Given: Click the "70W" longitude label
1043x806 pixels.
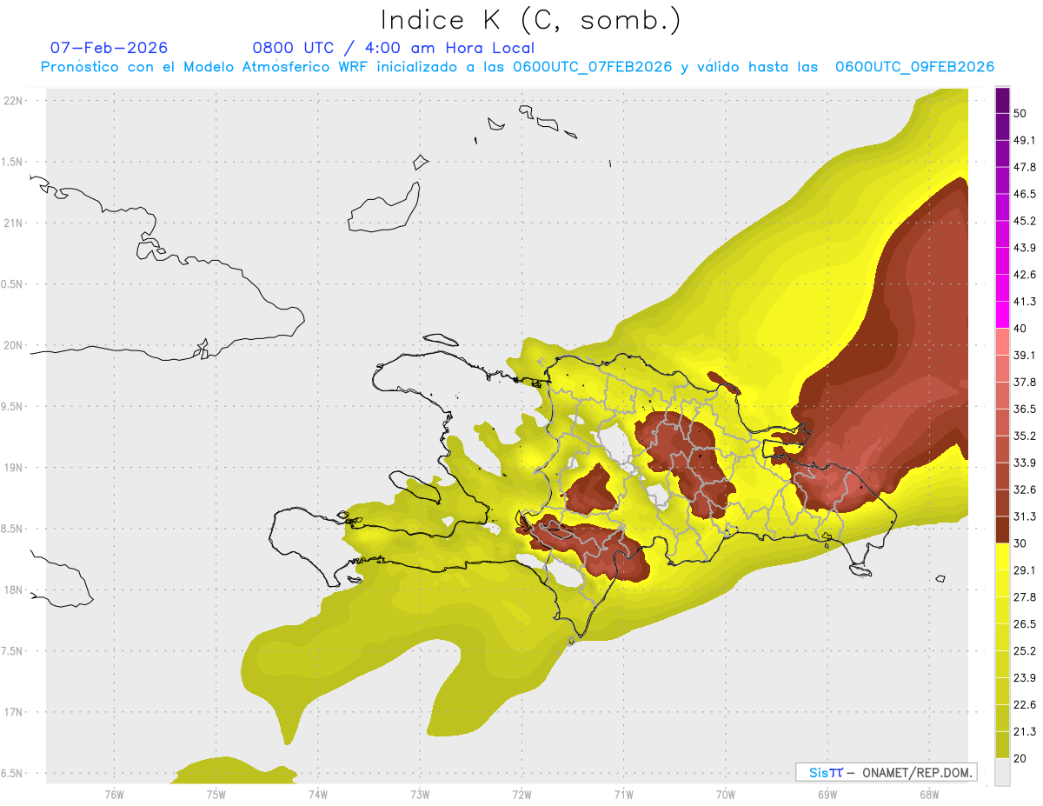Looking at the screenshot, I should (x=726, y=793).
